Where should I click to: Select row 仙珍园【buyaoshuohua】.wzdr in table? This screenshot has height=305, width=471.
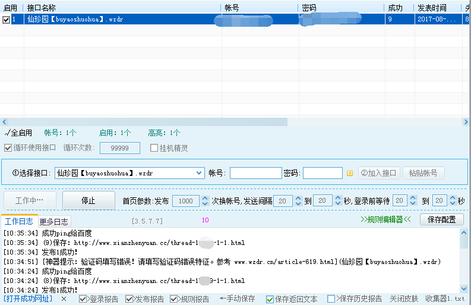pyautogui.click(x=235, y=19)
